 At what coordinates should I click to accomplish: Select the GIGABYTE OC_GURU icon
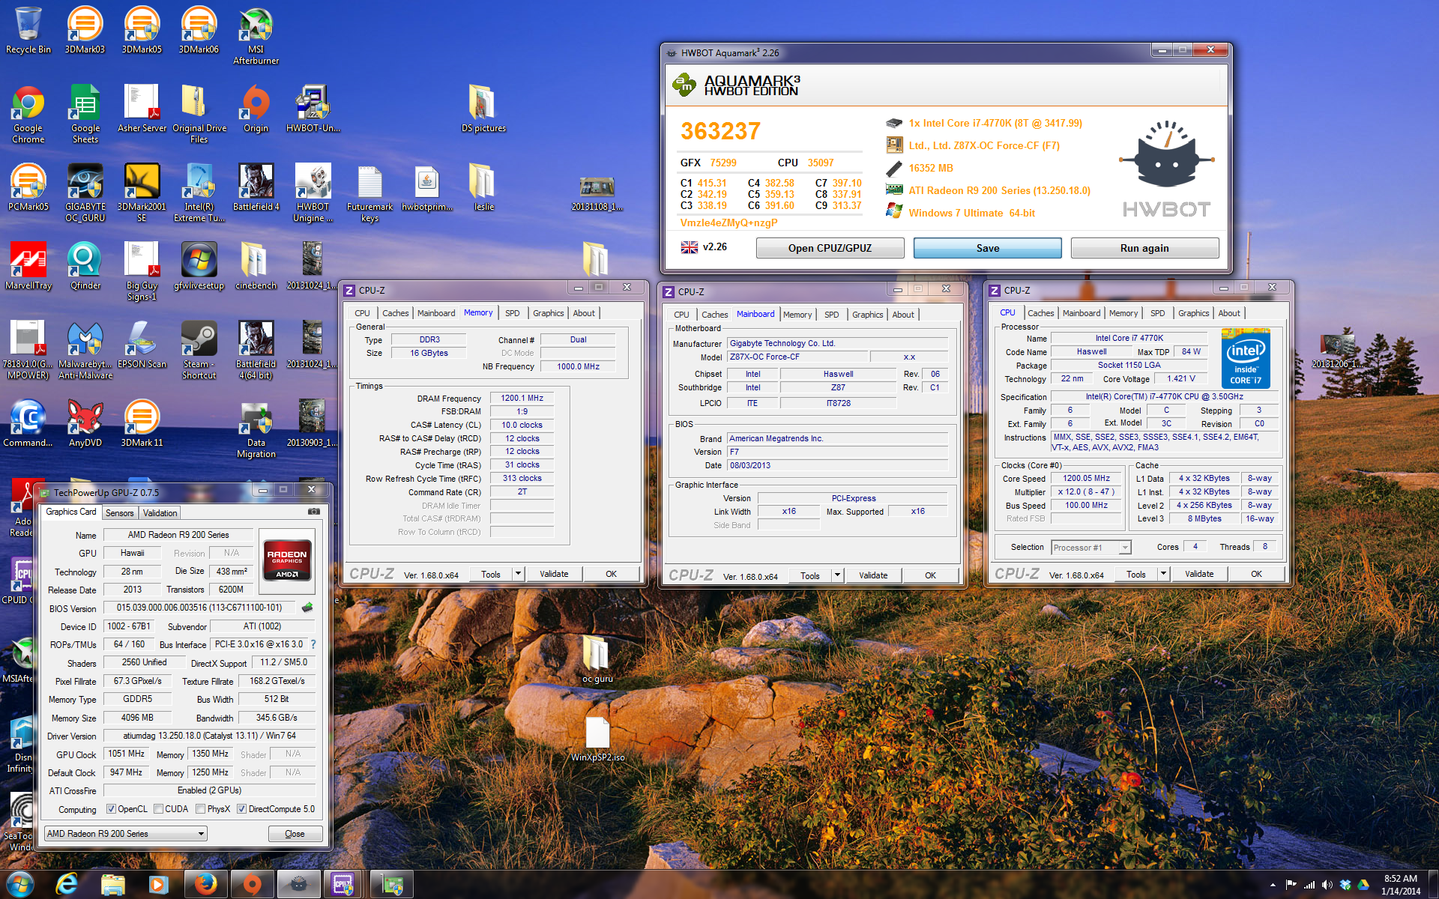click(x=85, y=193)
